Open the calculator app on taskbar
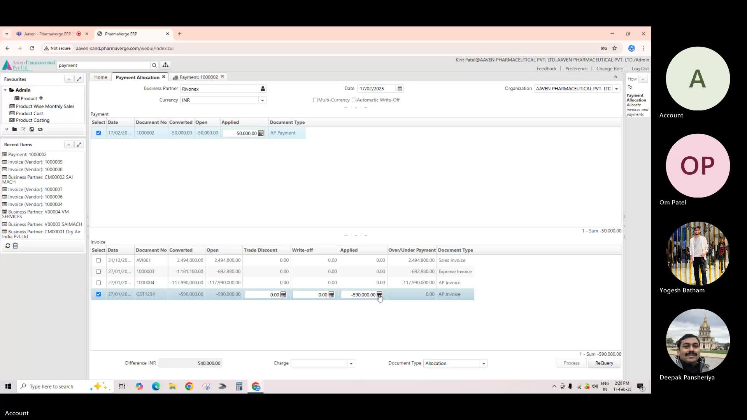The height and width of the screenshot is (420, 747). (239, 386)
